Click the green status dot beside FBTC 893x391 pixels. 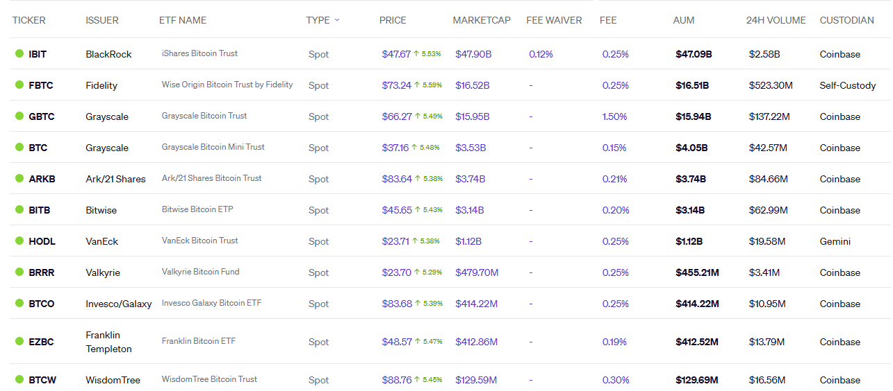pos(19,85)
